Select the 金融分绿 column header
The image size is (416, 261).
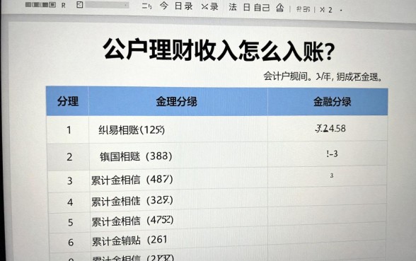(333, 102)
